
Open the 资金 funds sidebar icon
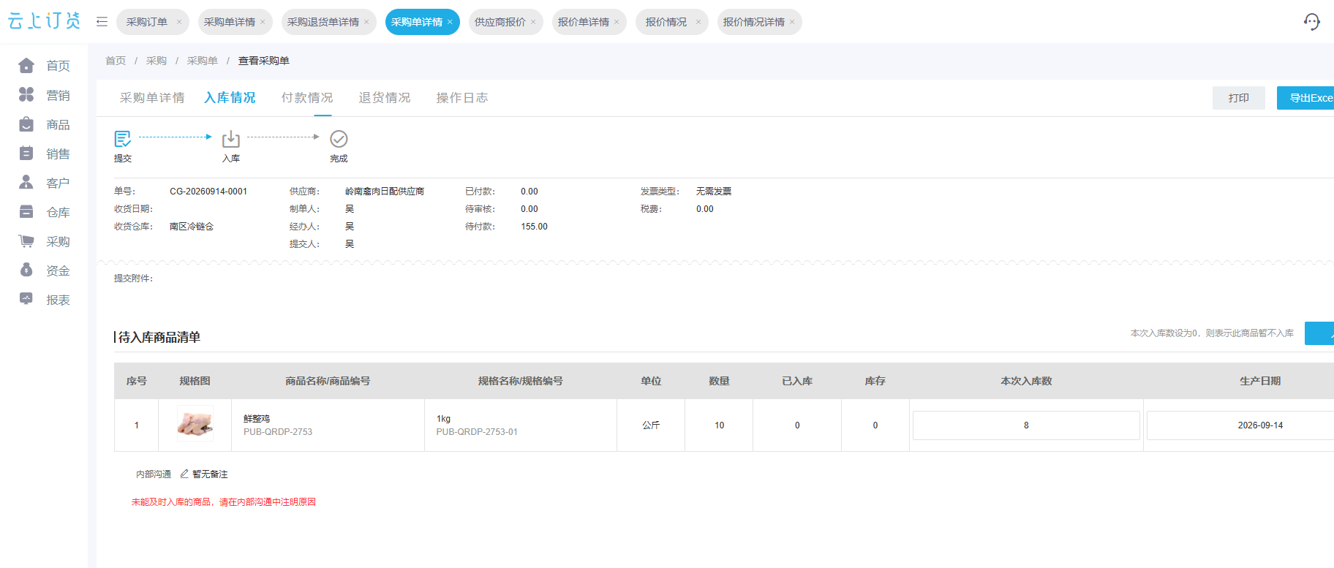(x=26, y=270)
